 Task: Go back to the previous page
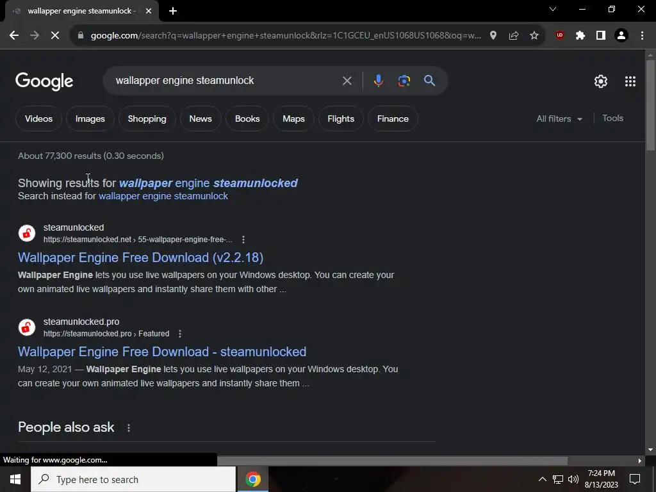click(x=14, y=36)
